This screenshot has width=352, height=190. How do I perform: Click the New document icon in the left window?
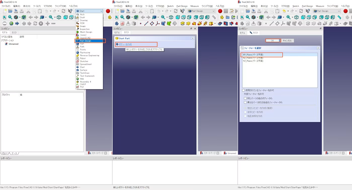coord(5,11)
